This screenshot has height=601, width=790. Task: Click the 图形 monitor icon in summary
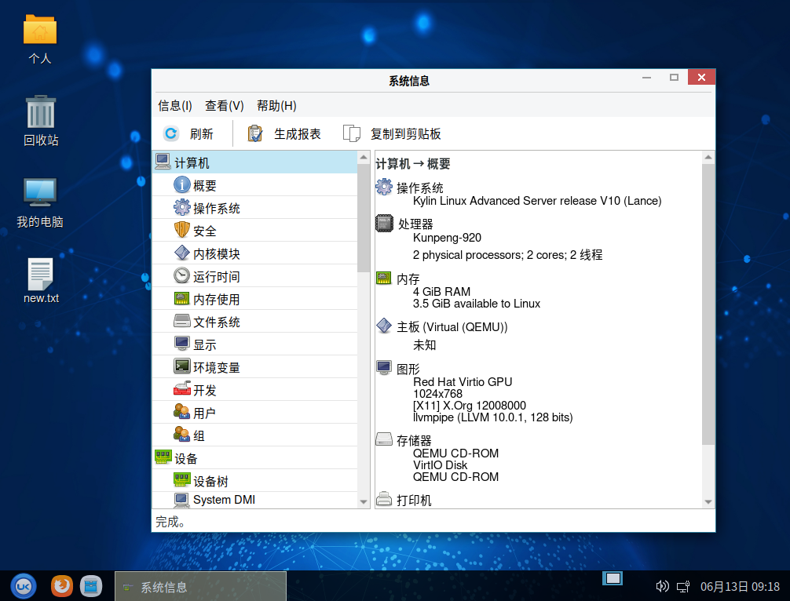pyautogui.click(x=384, y=368)
